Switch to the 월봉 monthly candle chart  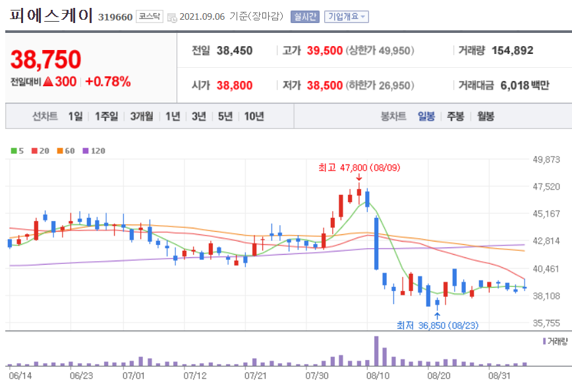(486, 116)
